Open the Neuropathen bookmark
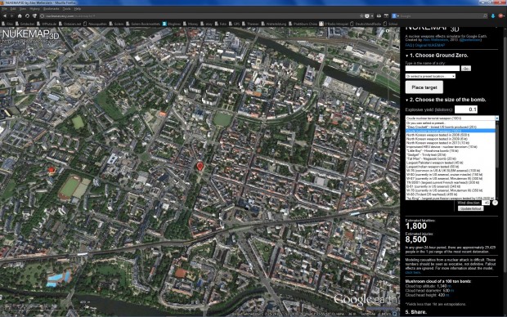 pos(95,24)
